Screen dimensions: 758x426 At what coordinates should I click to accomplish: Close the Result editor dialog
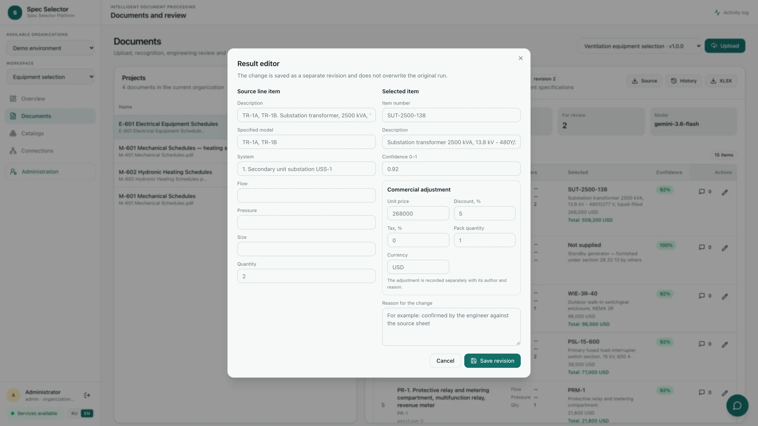pyautogui.click(x=520, y=58)
